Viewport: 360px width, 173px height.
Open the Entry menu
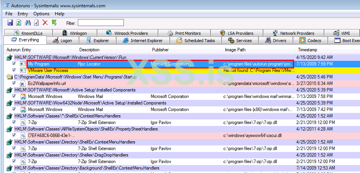pos(23,14)
